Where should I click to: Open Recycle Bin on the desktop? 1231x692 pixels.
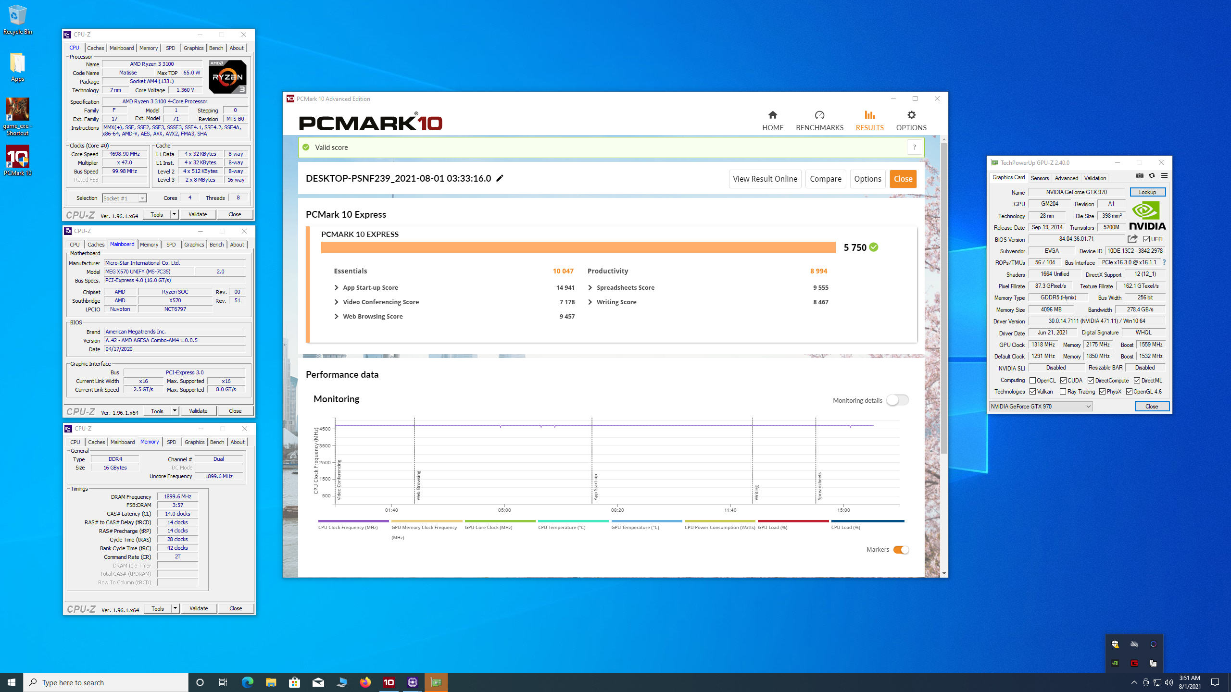(x=18, y=19)
